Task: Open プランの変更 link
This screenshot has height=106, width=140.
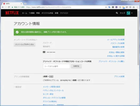Action: click(119, 77)
